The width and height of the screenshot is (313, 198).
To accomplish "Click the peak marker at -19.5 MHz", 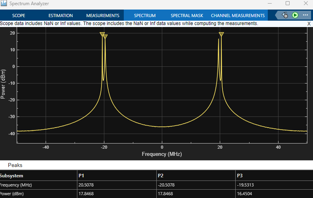I will [x=105, y=37].
